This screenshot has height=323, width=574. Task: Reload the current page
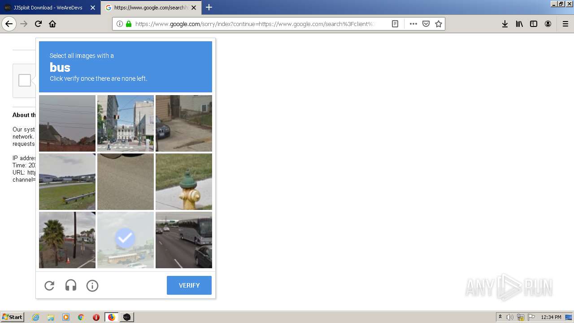pyautogui.click(x=38, y=24)
